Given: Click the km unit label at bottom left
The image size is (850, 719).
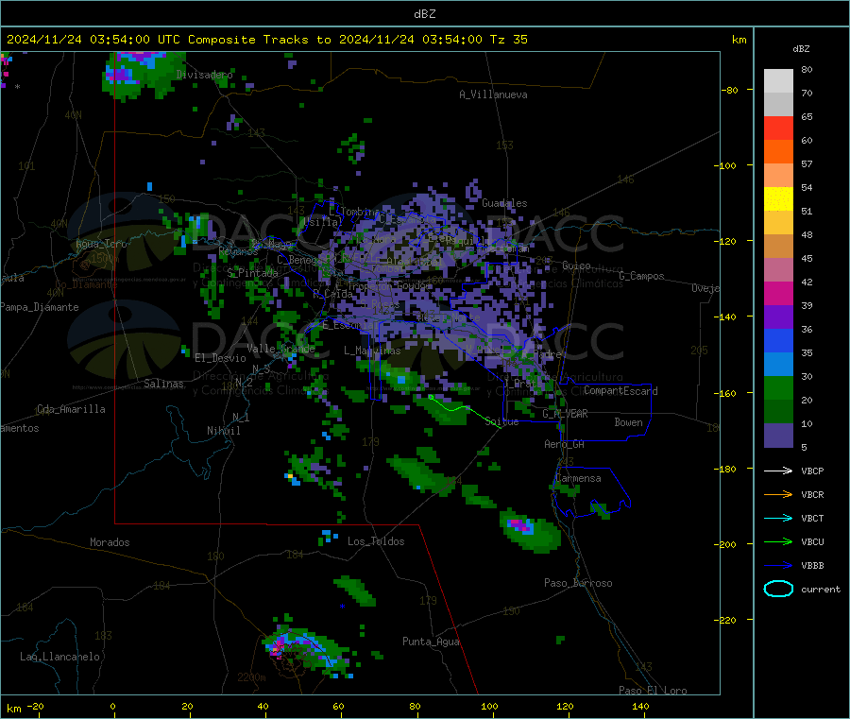Looking at the screenshot, I should (14, 709).
